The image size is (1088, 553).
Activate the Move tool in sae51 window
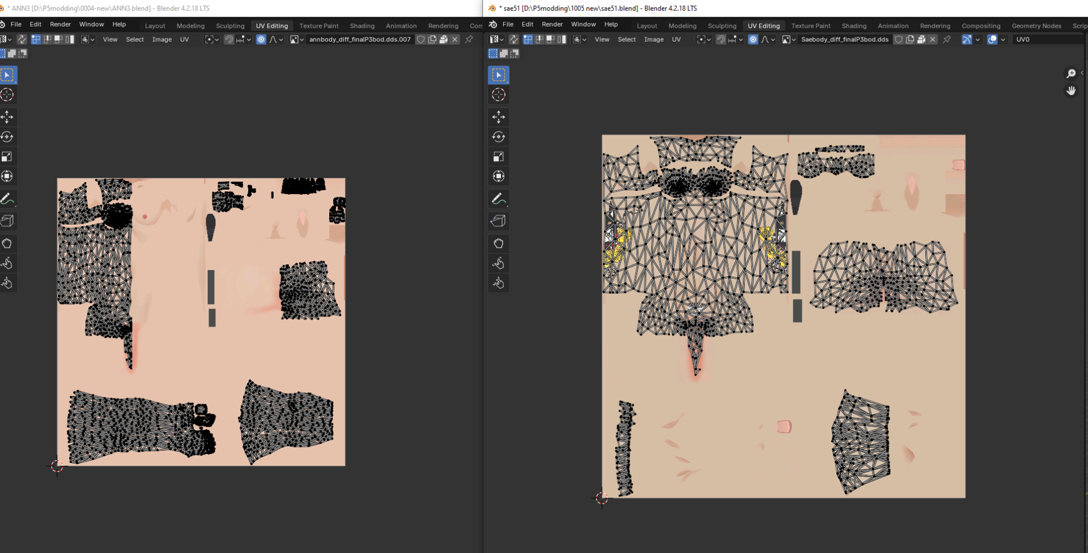pyautogui.click(x=499, y=117)
